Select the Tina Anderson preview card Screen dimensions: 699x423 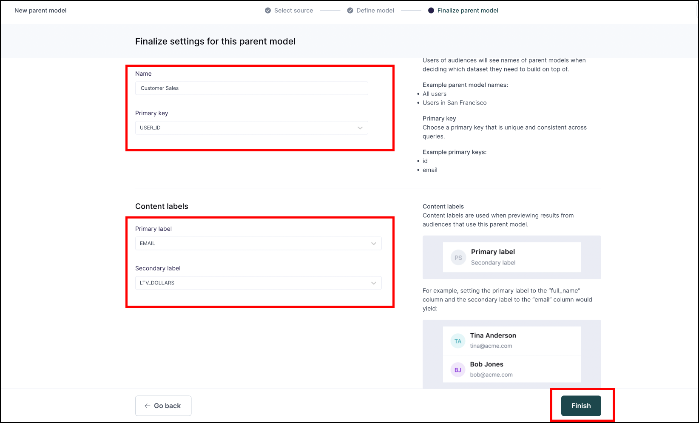511,341
